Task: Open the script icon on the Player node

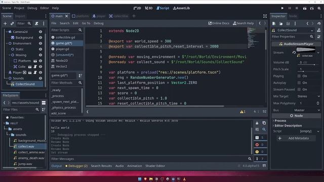Action: coord(35,72)
